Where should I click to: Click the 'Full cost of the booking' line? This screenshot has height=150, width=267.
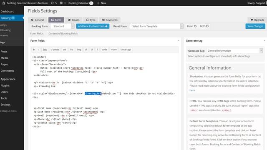[68, 71]
